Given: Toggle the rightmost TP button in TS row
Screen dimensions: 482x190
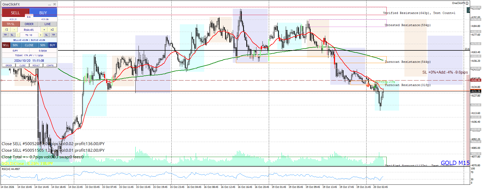Looking at the screenshot, I should point(53,35).
